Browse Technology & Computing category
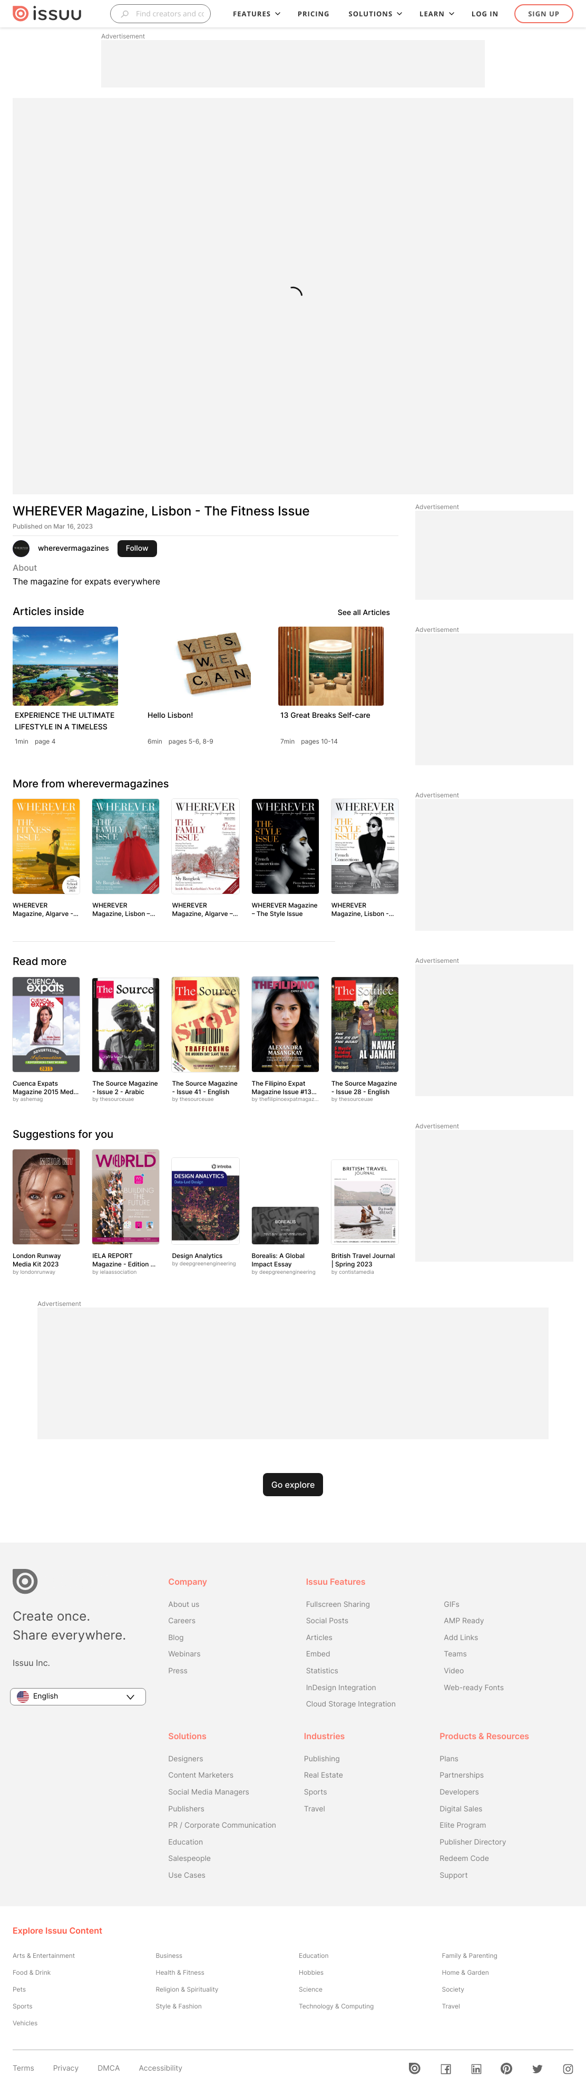The width and height of the screenshot is (586, 2087). pyautogui.click(x=336, y=2006)
